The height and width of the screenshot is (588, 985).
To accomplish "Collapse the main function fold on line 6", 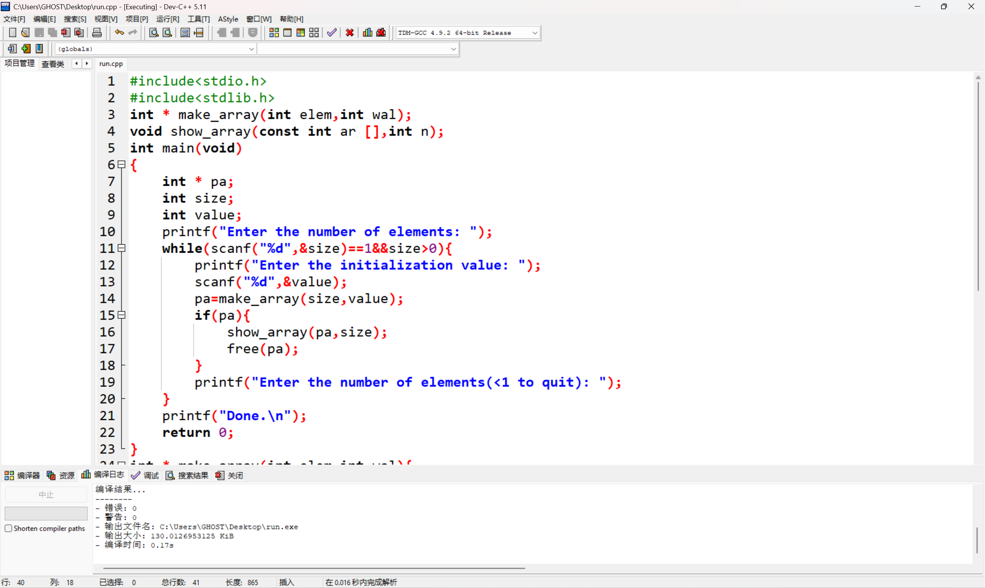I will pos(122,165).
